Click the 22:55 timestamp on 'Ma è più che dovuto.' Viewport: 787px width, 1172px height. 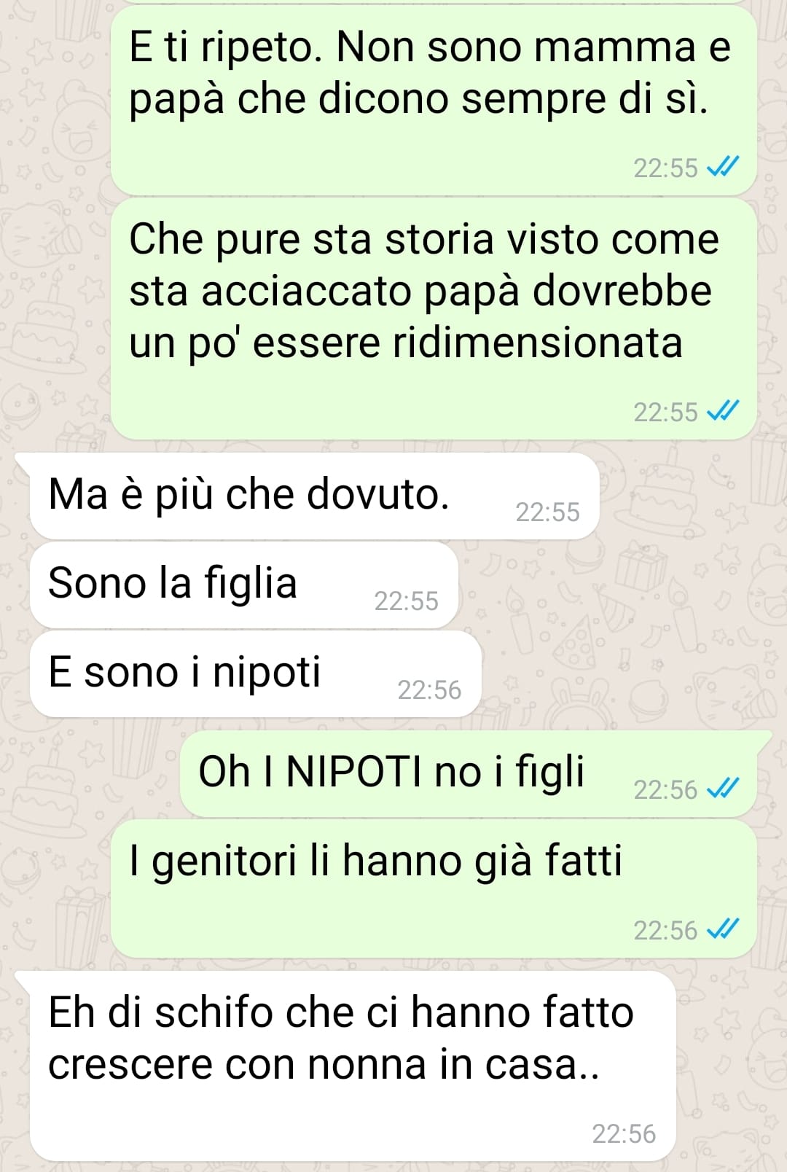[x=547, y=512]
